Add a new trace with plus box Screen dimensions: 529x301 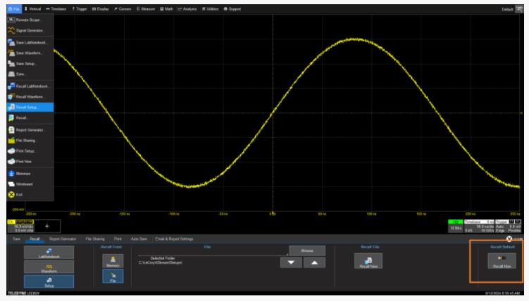[47, 226]
